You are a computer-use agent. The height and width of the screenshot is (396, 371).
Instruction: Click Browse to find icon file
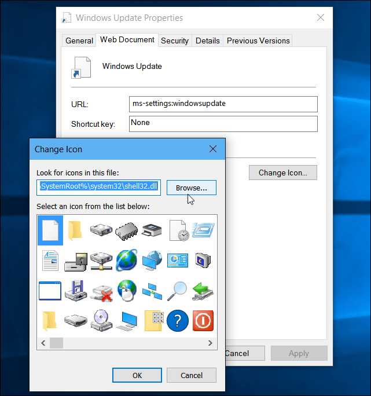tap(192, 188)
